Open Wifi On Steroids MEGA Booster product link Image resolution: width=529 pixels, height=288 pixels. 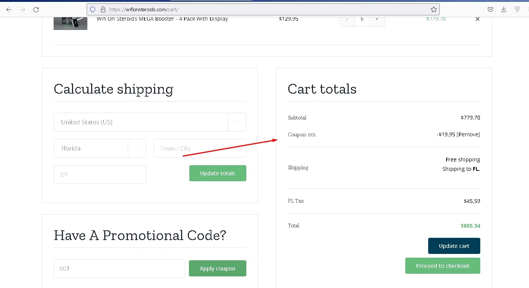pyautogui.click(x=162, y=19)
